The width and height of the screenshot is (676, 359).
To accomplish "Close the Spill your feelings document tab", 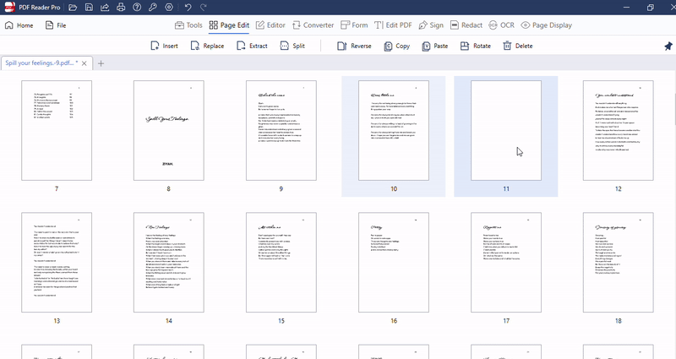I will click(x=84, y=63).
